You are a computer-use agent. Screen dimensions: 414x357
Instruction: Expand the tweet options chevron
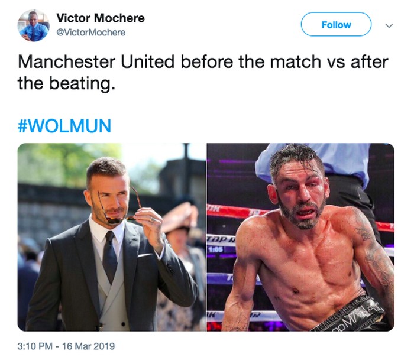pyautogui.click(x=389, y=25)
